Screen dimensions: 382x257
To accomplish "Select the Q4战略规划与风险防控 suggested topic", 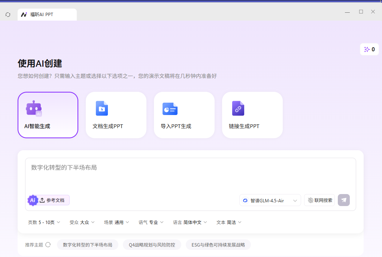I will click(152, 245).
